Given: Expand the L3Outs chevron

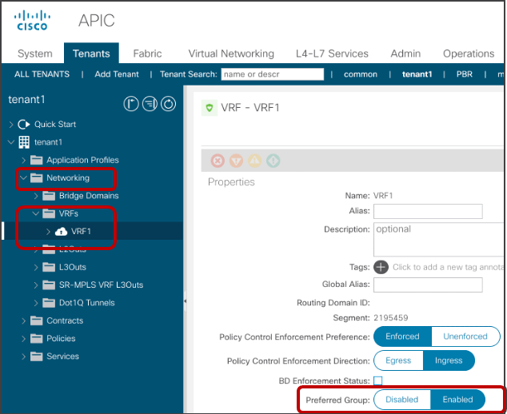Looking at the screenshot, I should coord(36,267).
